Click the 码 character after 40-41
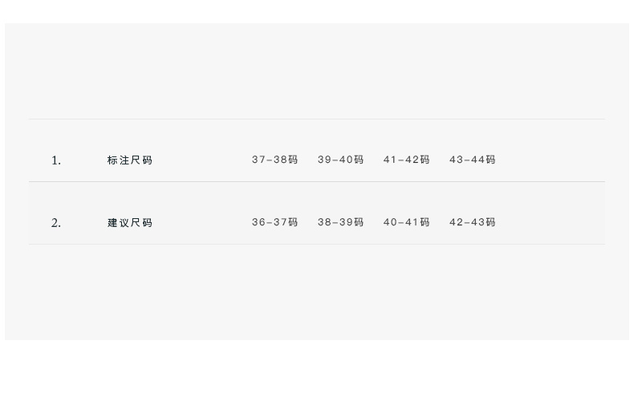The image size is (634, 393). click(425, 222)
